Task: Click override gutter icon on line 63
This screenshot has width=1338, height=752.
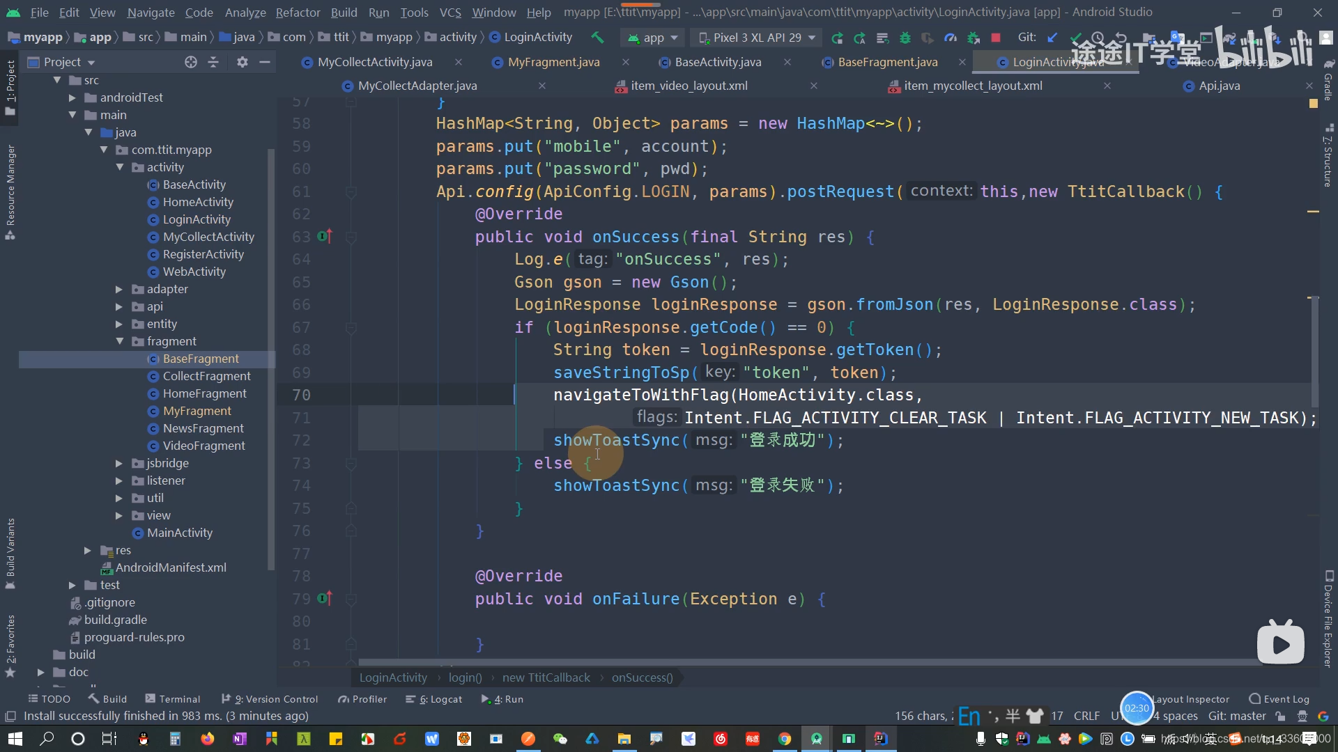Action: (325, 237)
